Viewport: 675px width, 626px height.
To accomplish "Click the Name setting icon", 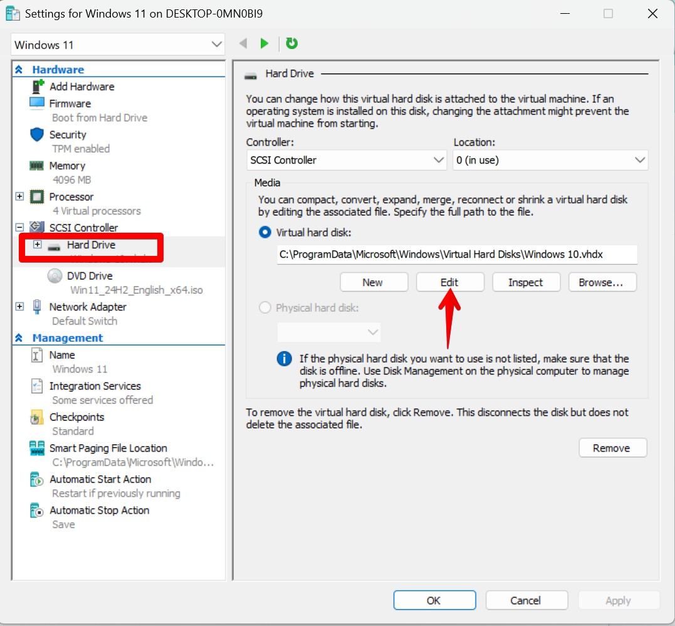I will pyautogui.click(x=37, y=355).
